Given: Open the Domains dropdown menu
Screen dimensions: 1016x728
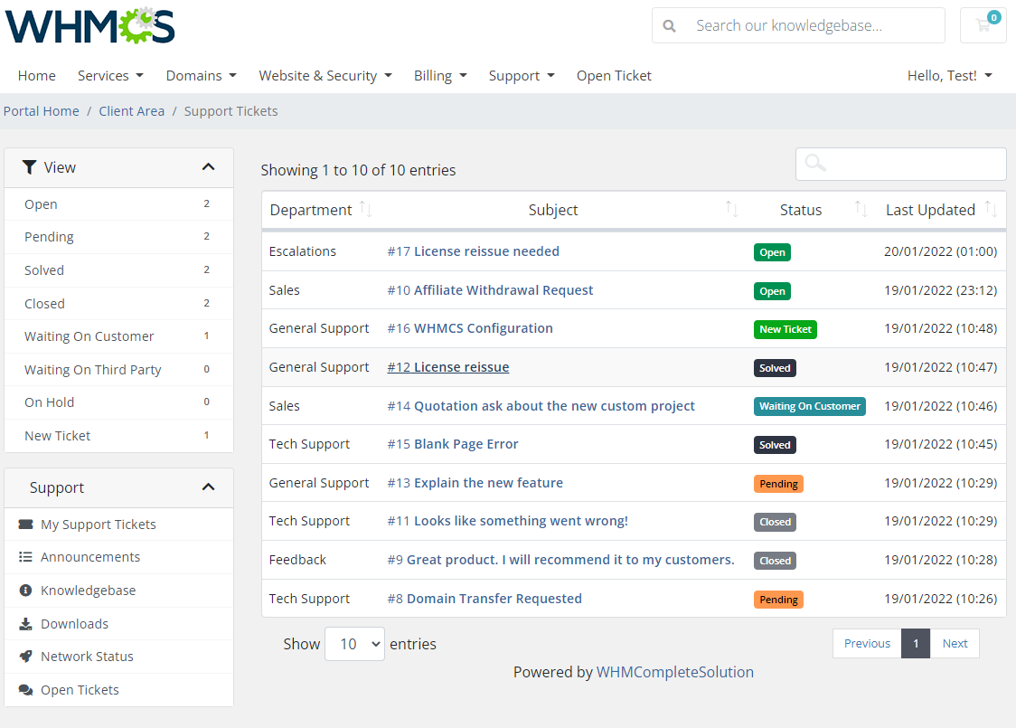Looking at the screenshot, I should tap(201, 76).
